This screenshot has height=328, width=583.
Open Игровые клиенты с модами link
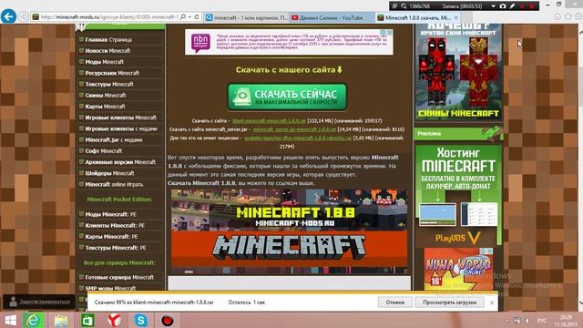121,129
